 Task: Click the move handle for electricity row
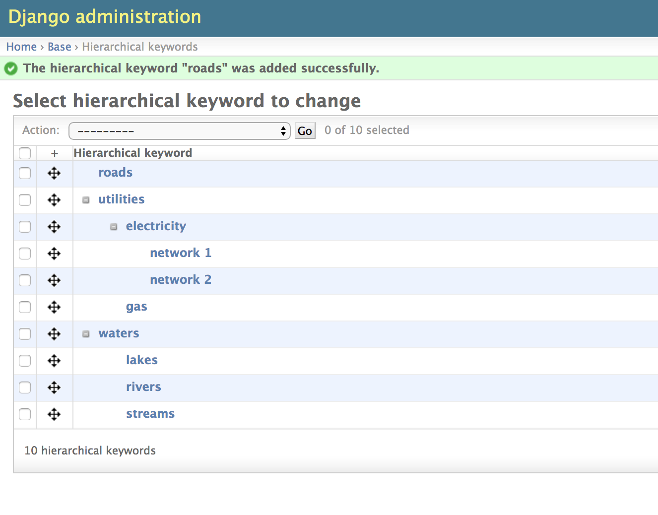(54, 227)
